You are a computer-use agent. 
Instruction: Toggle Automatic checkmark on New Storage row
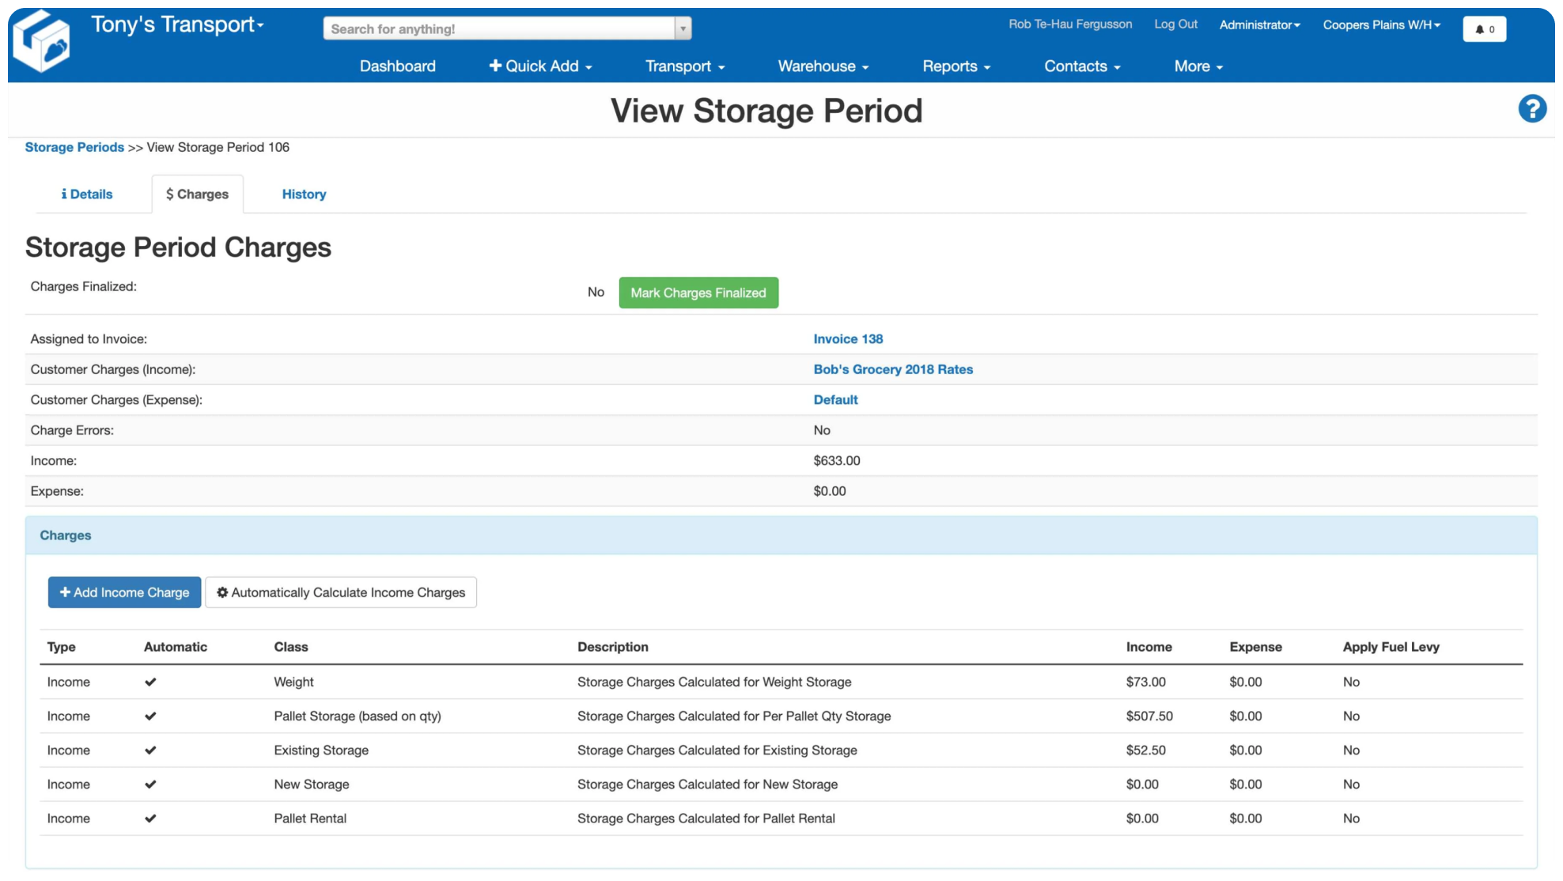[x=150, y=784]
